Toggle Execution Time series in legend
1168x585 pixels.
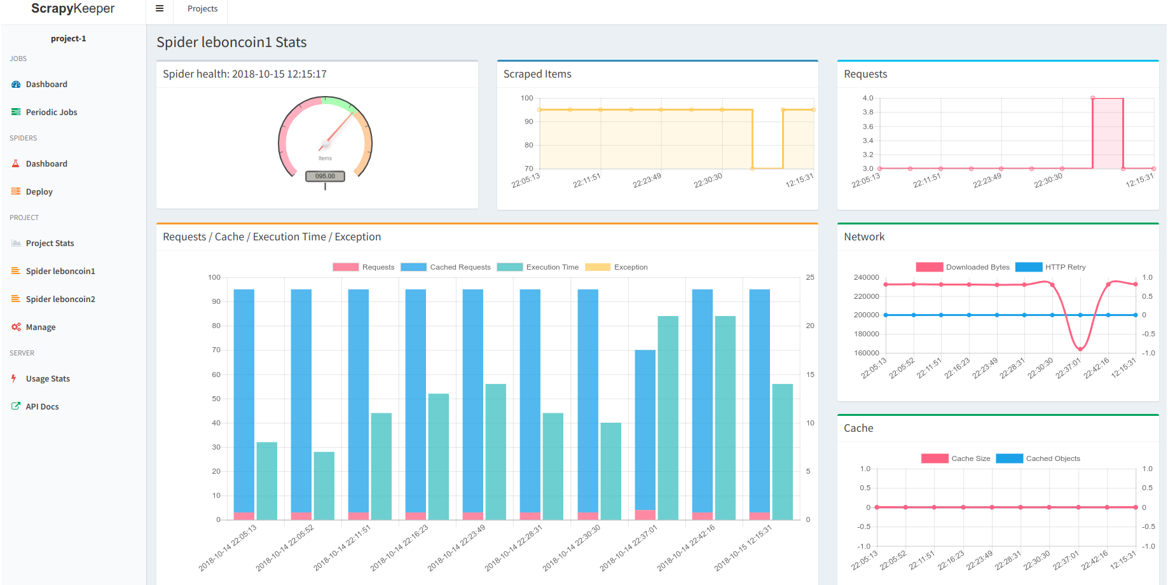click(538, 267)
